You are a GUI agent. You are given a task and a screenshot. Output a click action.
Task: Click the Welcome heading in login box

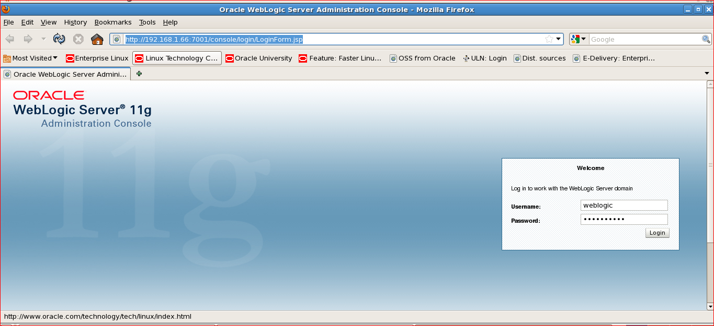click(591, 168)
